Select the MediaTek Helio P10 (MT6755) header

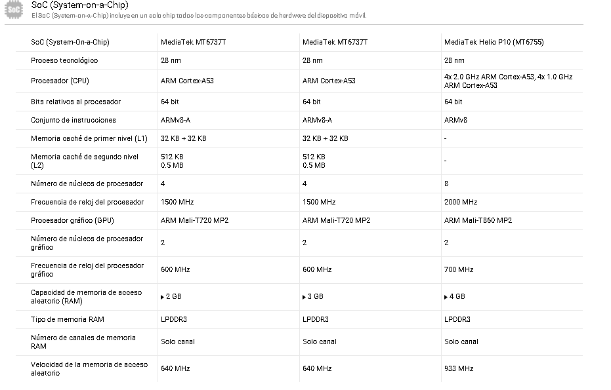[494, 42]
